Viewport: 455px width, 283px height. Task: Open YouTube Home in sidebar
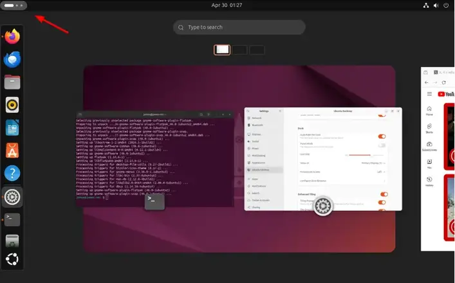click(429, 111)
